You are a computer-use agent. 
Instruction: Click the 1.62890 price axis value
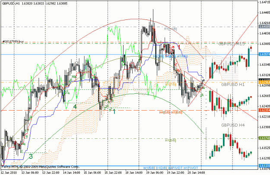click(265, 86)
